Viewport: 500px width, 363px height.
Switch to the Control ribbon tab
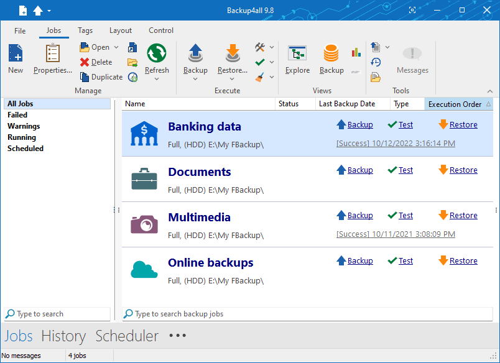161,30
